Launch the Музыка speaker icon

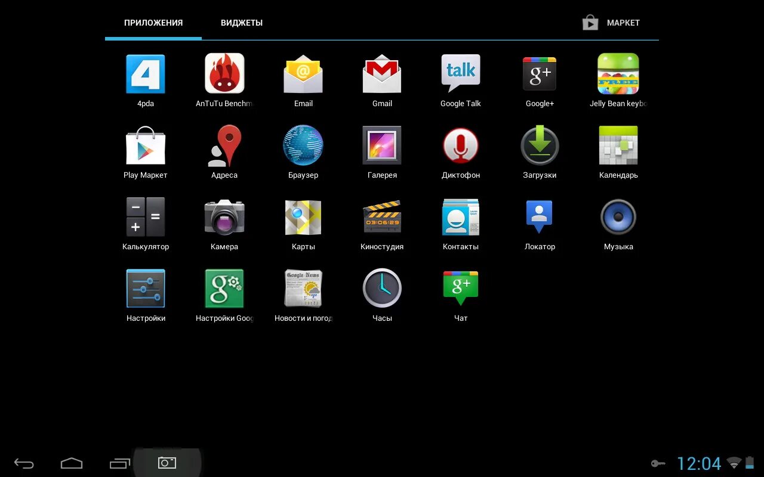(618, 217)
